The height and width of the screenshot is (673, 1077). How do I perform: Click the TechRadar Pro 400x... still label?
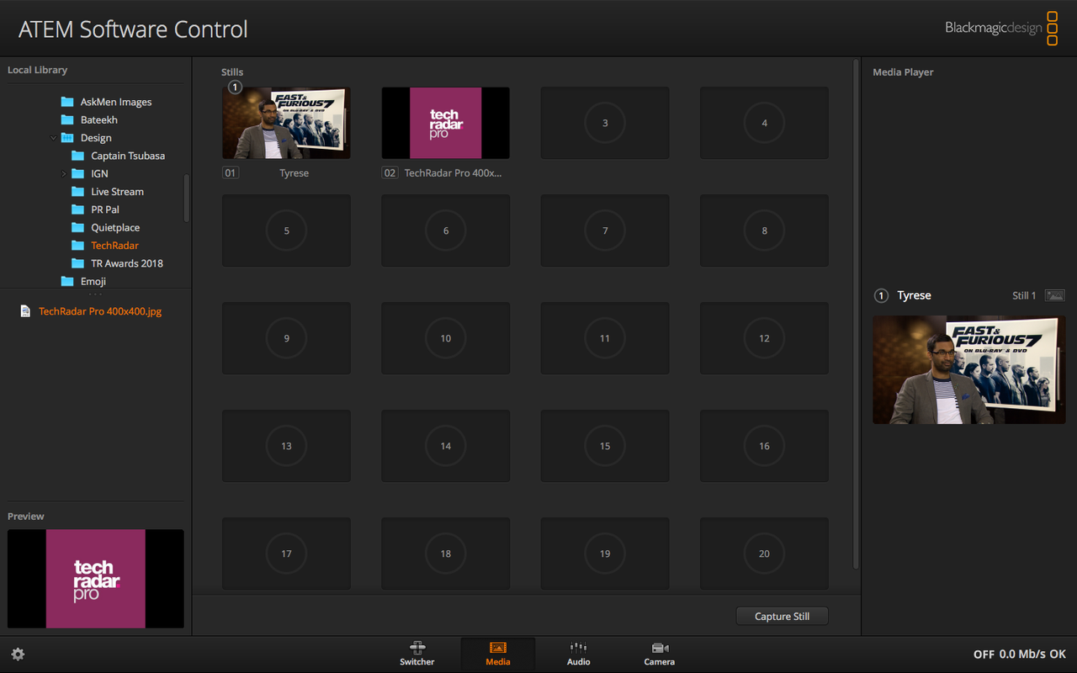(x=453, y=173)
